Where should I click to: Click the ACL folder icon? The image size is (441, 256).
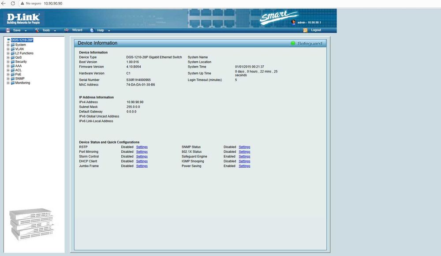[13, 70]
